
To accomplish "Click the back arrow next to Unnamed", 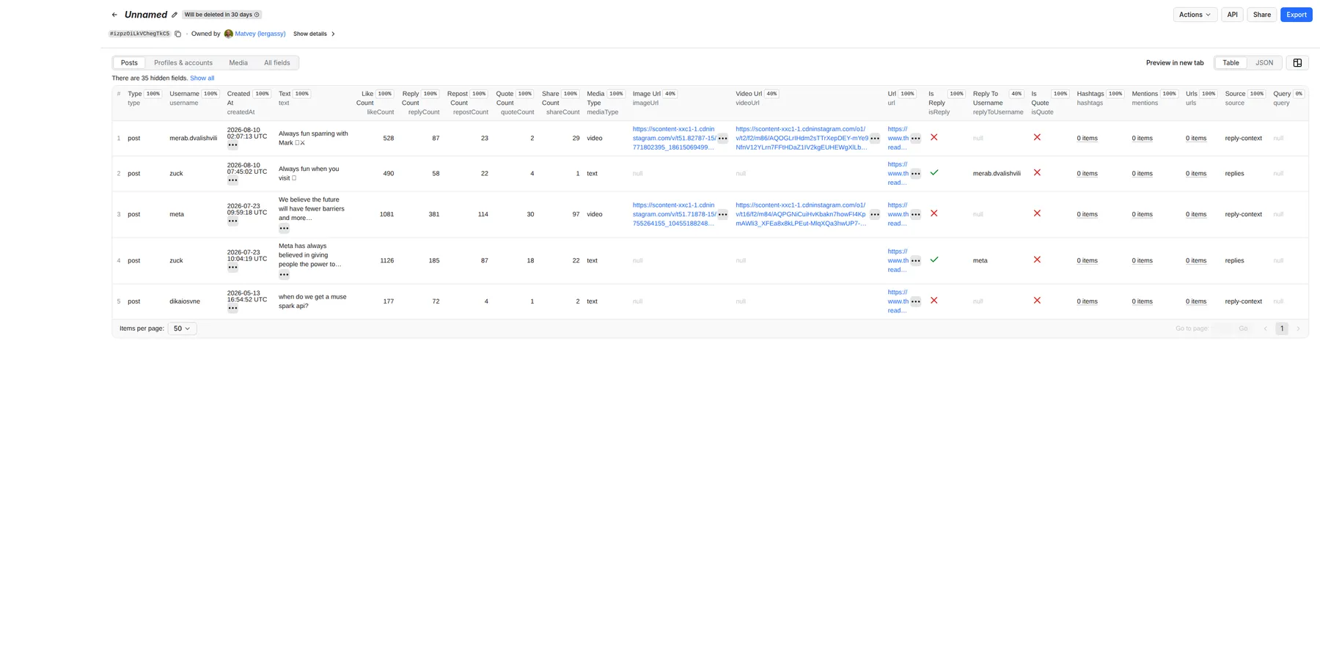I will pyautogui.click(x=114, y=15).
